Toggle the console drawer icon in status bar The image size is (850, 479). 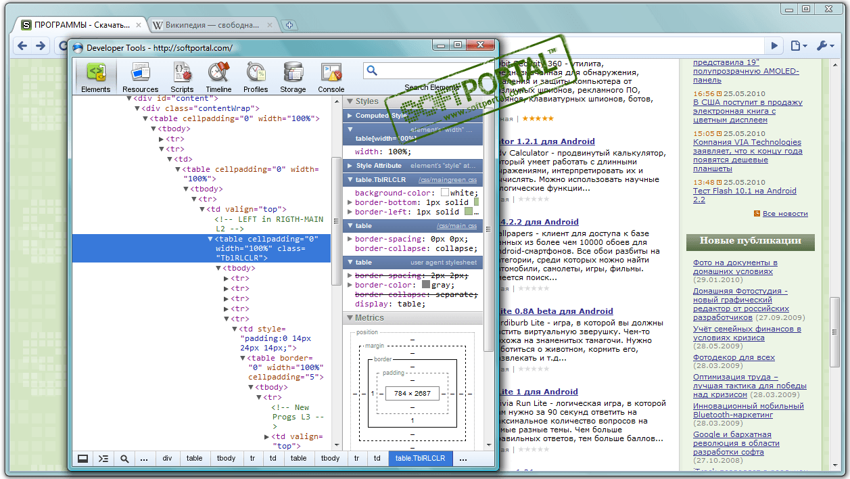pyautogui.click(x=103, y=458)
